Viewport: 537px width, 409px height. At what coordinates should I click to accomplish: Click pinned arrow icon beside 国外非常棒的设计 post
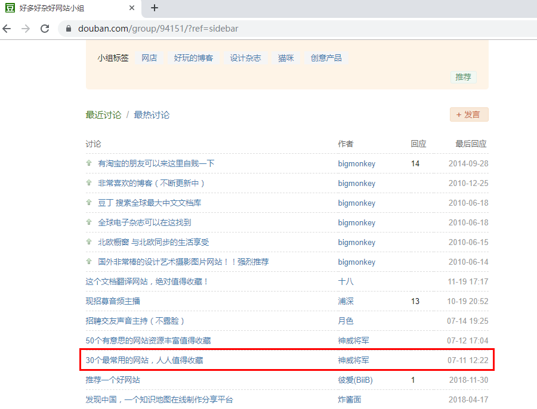point(89,262)
